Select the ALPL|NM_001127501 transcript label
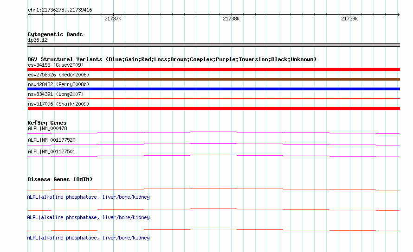413x252 pixels. point(52,151)
